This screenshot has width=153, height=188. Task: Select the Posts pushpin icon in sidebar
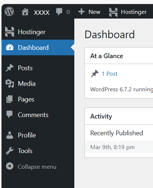9,68
